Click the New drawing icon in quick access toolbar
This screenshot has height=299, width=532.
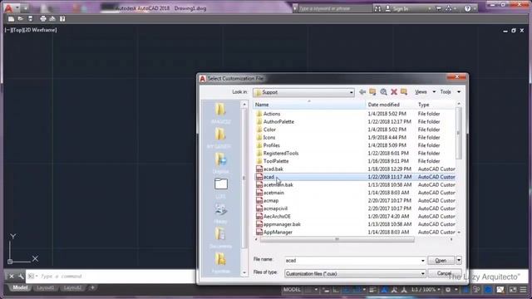coord(11,19)
